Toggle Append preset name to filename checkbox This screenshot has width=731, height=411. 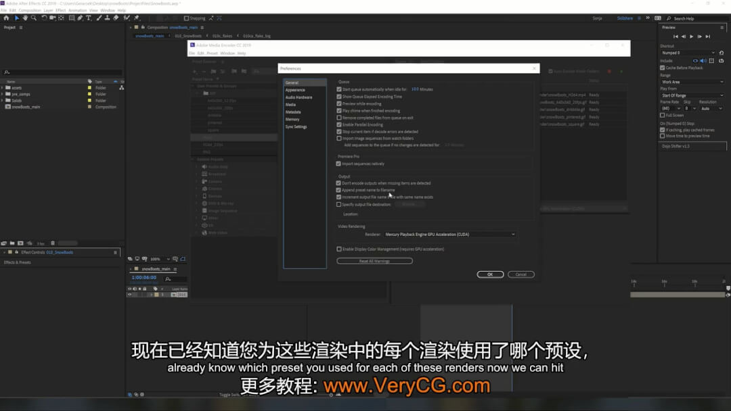coord(338,190)
